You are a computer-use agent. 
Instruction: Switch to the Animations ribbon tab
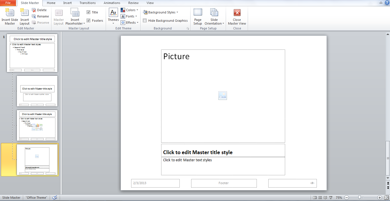pyautogui.click(x=112, y=3)
